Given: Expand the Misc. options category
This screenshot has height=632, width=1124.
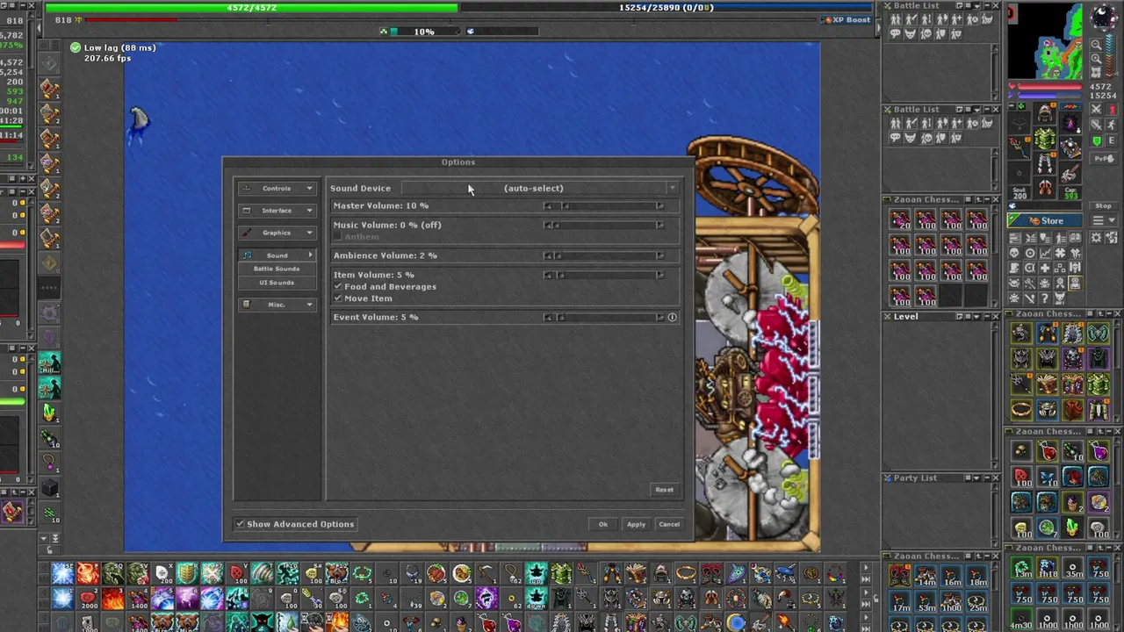Looking at the screenshot, I should click(277, 305).
